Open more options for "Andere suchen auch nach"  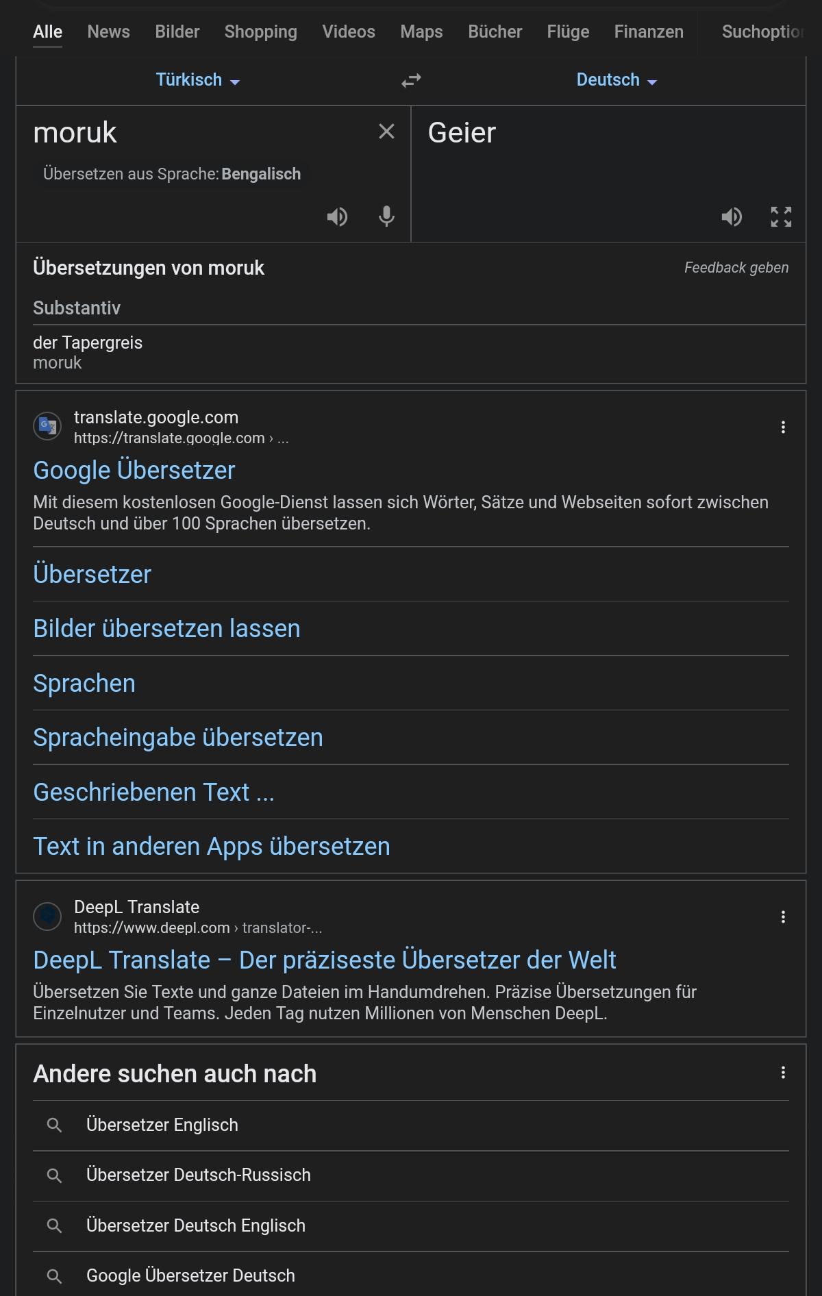click(783, 1073)
